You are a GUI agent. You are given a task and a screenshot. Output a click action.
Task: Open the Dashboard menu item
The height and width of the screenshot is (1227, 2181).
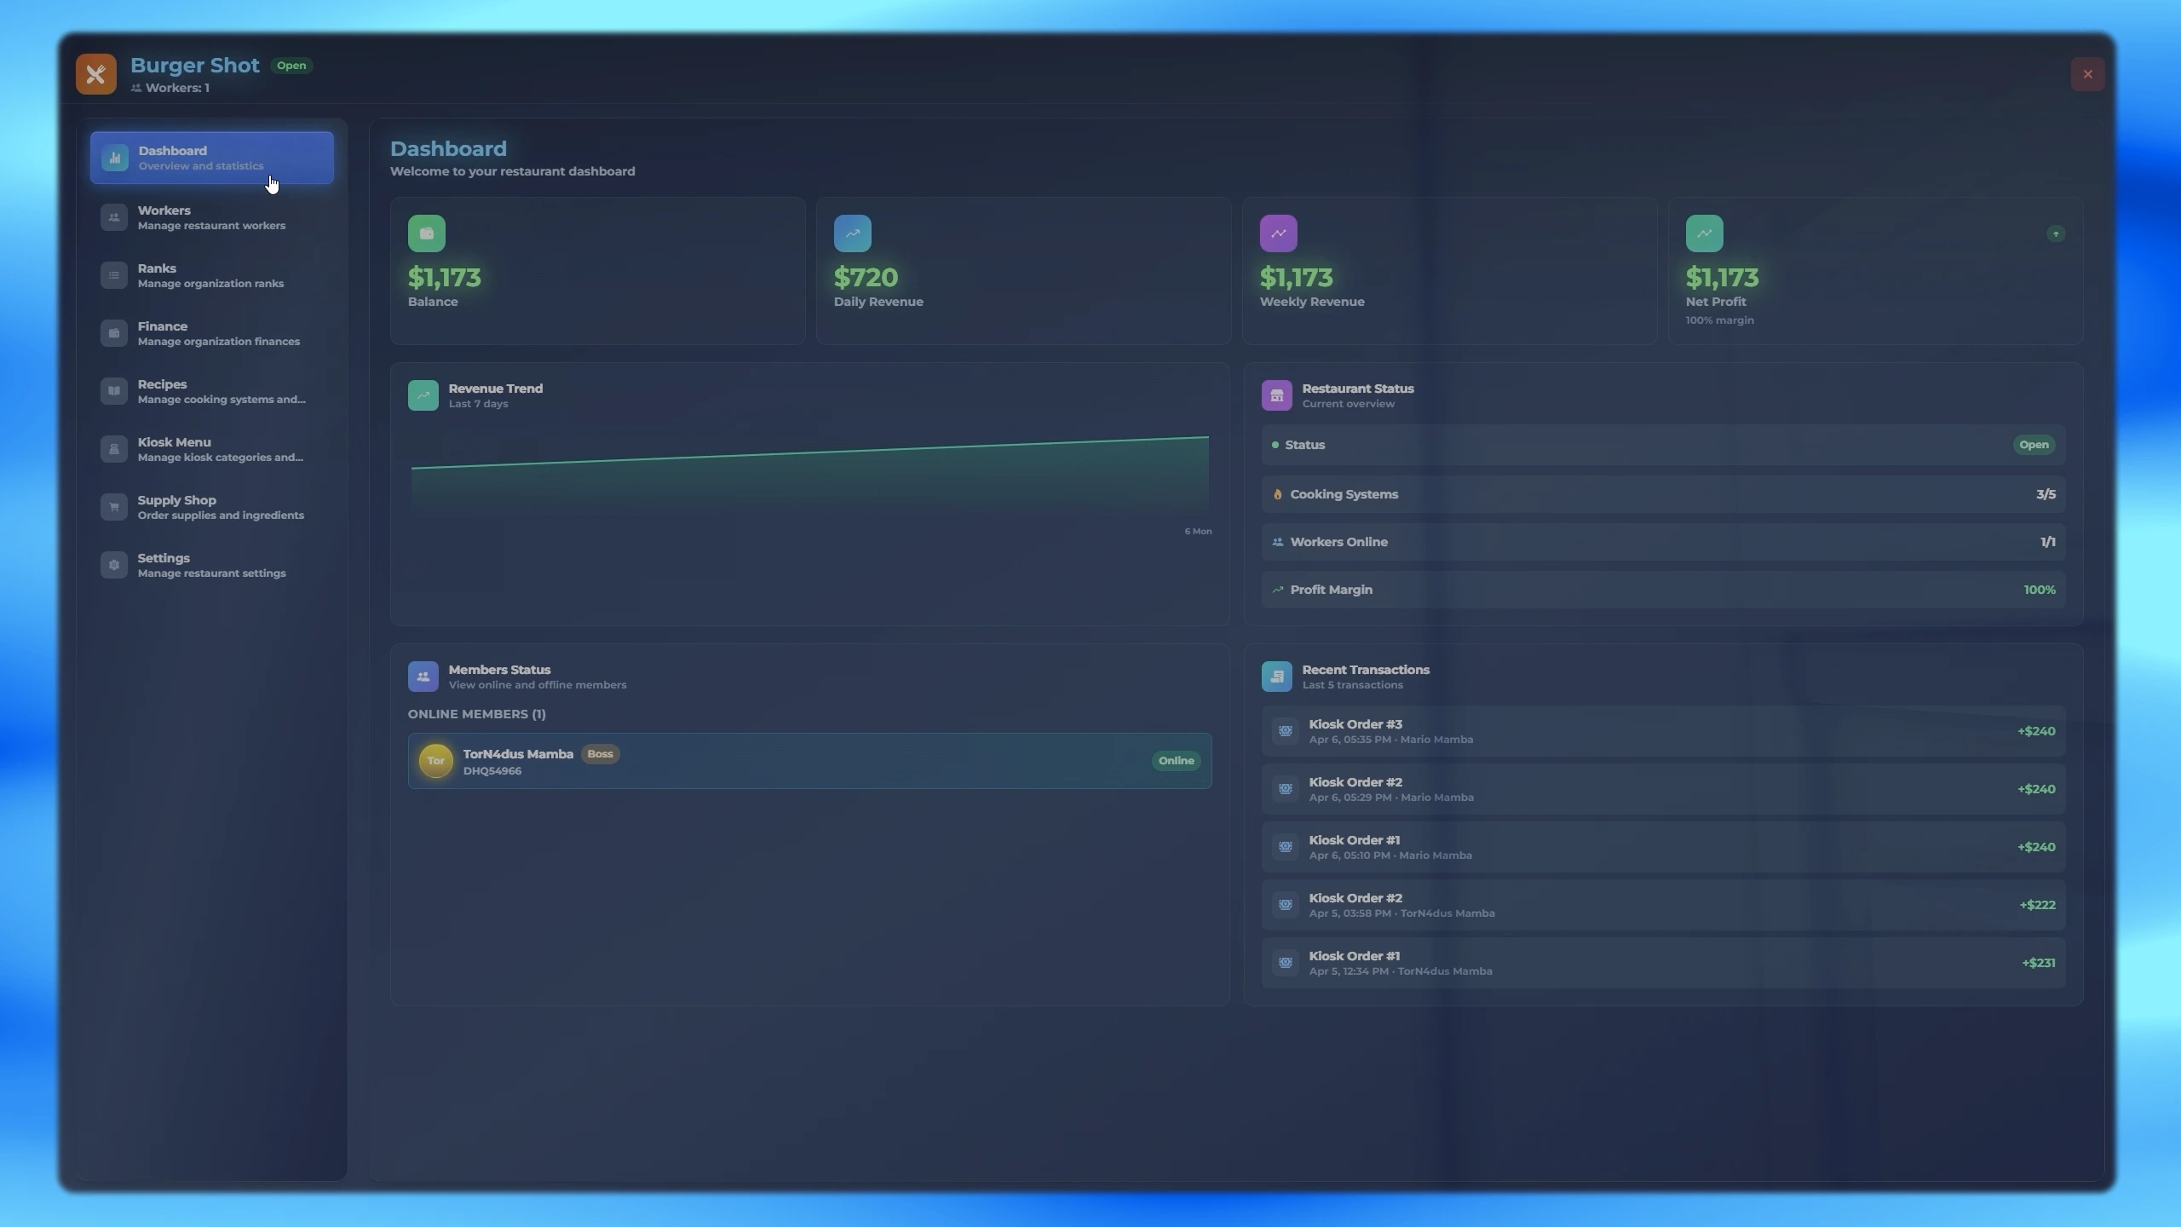coord(212,158)
